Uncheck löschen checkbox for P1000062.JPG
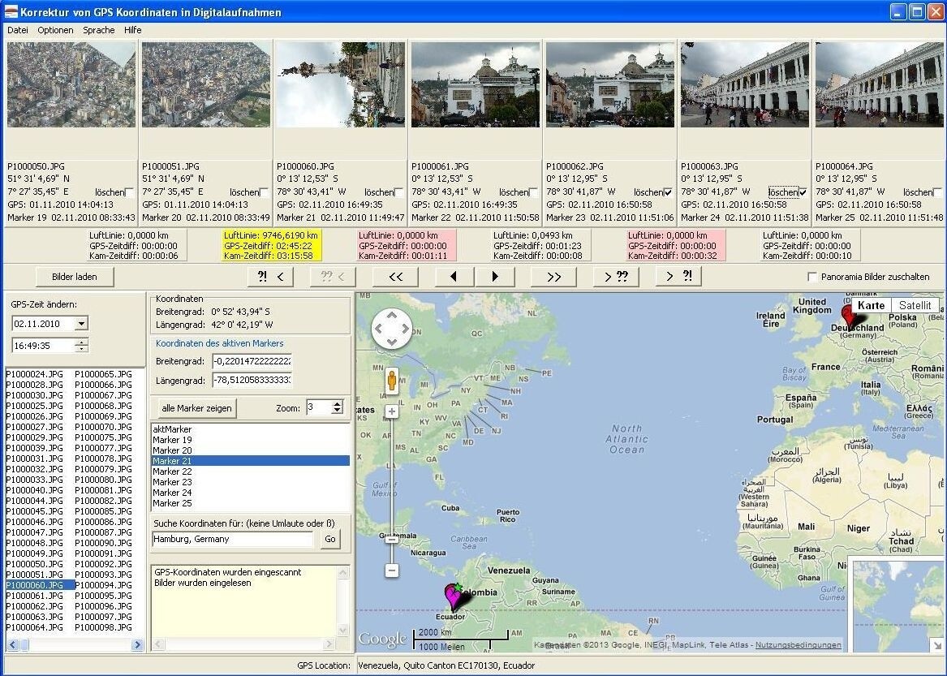 (668, 192)
